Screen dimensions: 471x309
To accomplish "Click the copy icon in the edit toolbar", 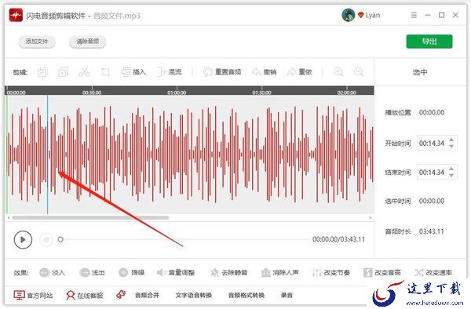I will [42, 72].
